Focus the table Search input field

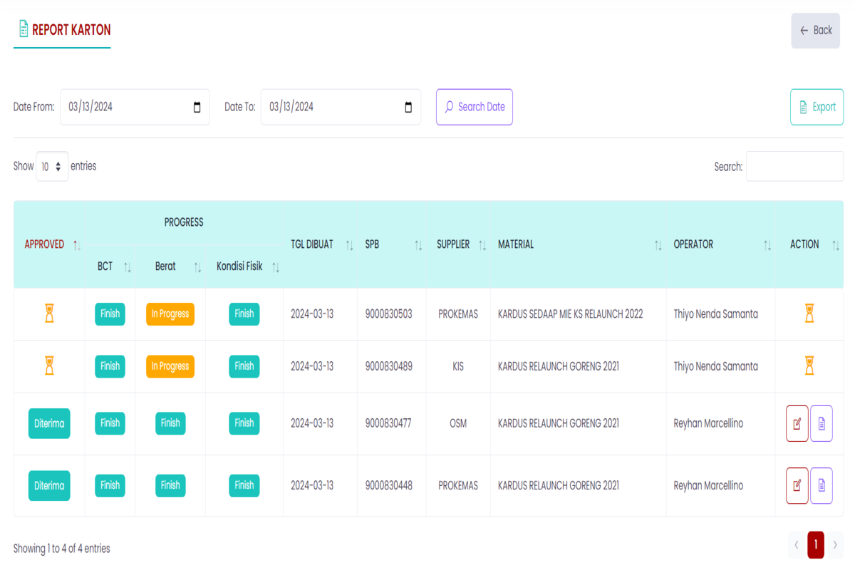tap(794, 167)
